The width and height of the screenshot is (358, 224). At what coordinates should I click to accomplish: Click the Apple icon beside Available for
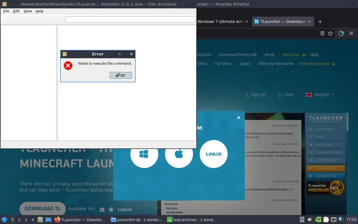pyautogui.click(x=111, y=209)
